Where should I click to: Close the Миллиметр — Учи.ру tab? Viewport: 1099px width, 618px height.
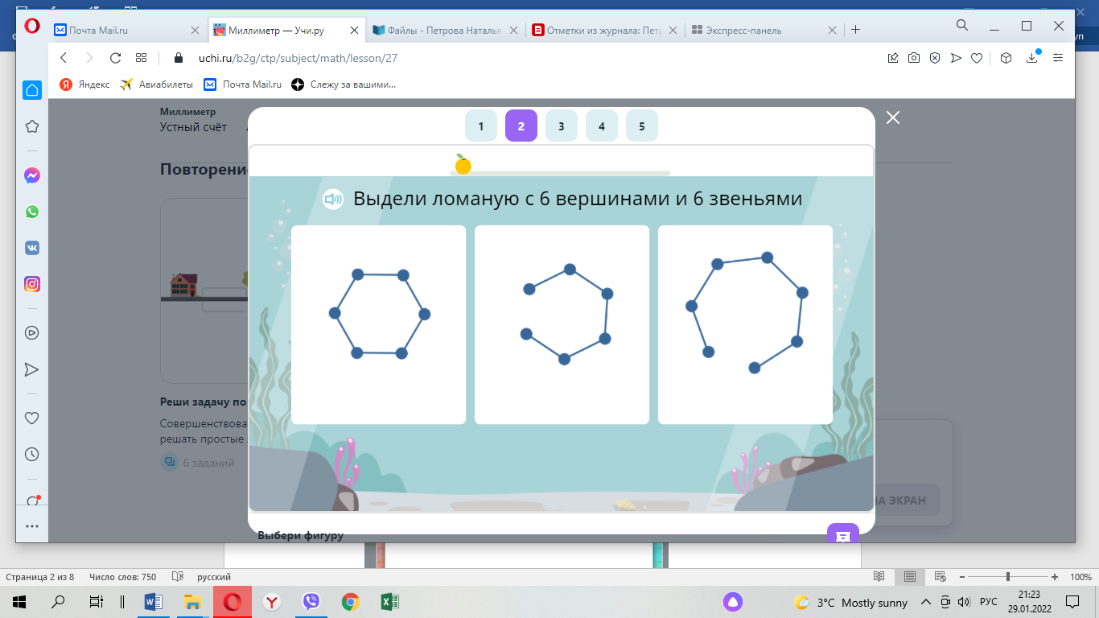pyautogui.click(x=354, y=30)
